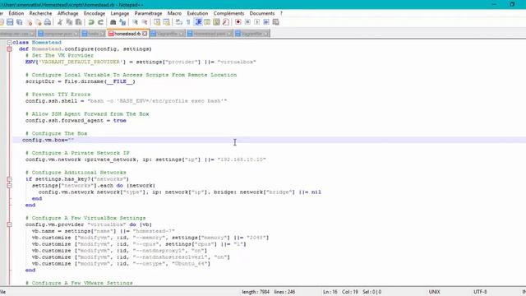The width and height of the screenshot is (526, 296).
Task: Open the Recherche menu
Action: click(x=40, y=13)
